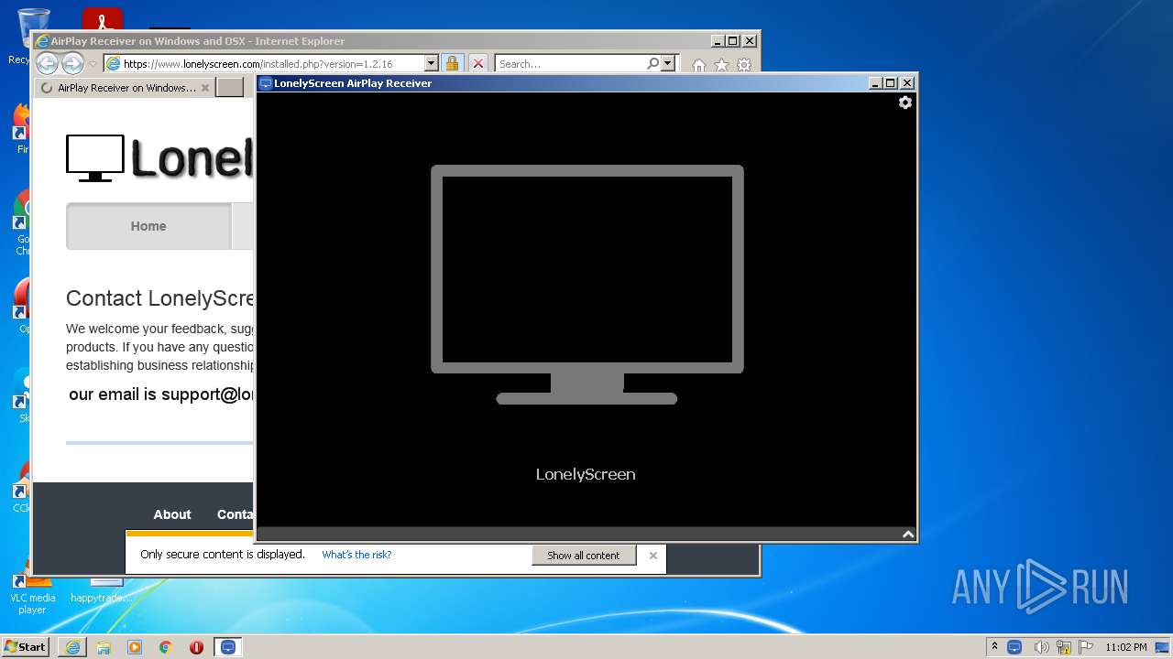Click the IE Search box
Screen dimensions: 1173x659
570,64
